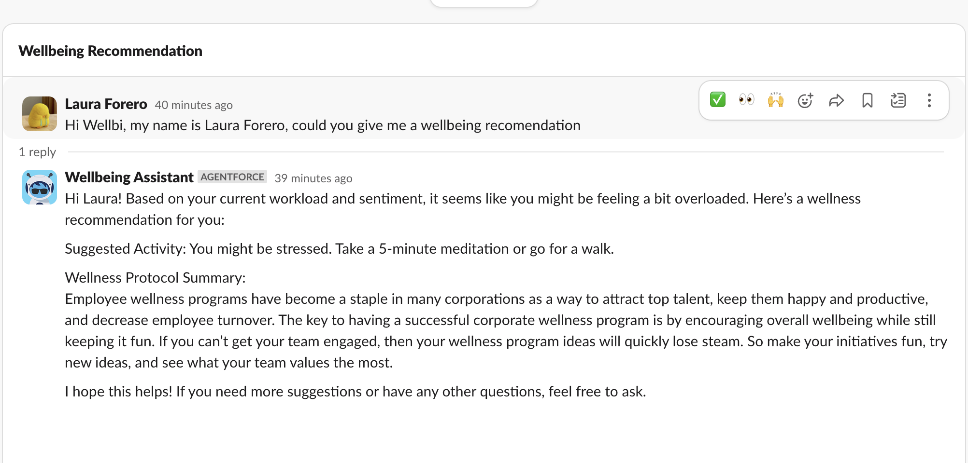React with the green check mark emoji
This screenshot has width=968, height=463.
click(718, 100)
